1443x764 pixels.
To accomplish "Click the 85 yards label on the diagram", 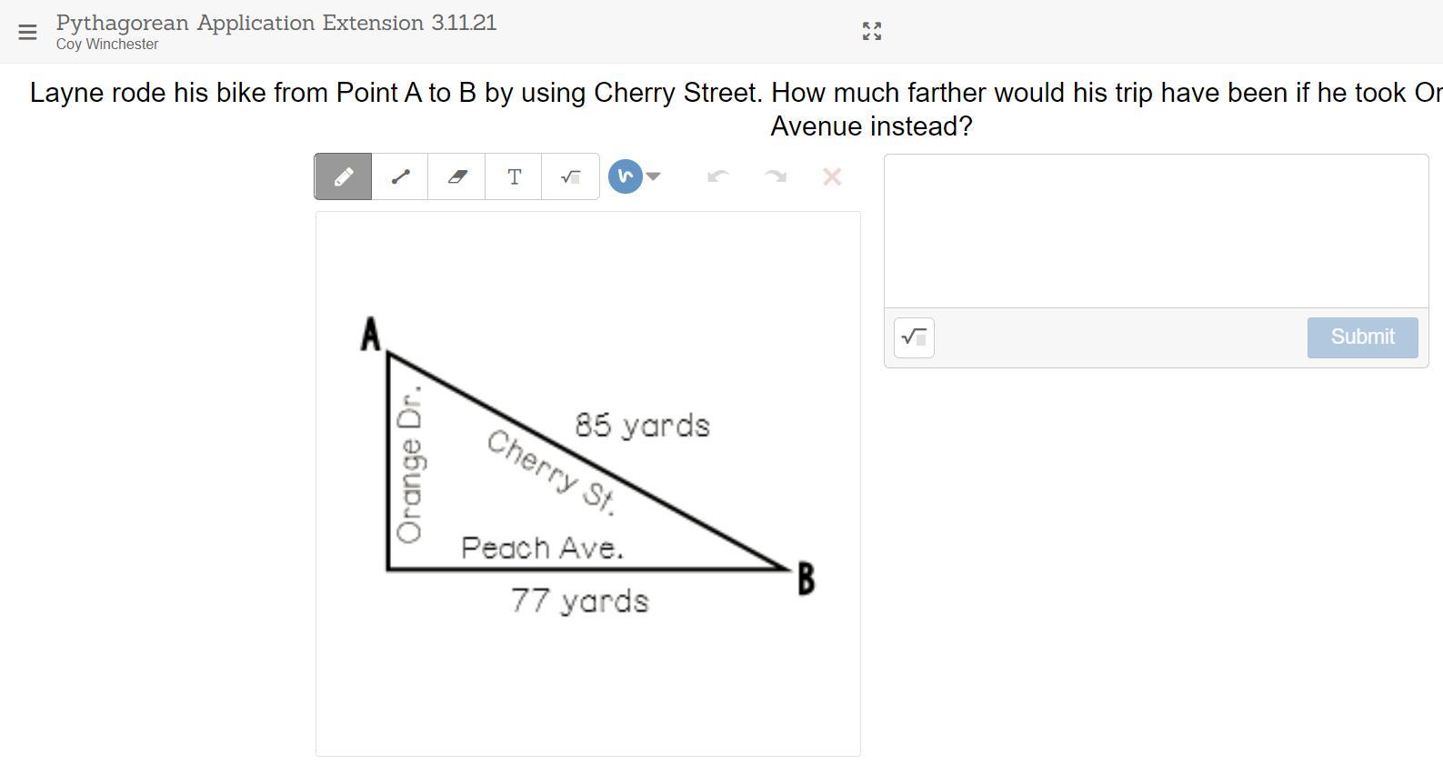I will pyautogui.click(x=642, y=425).
